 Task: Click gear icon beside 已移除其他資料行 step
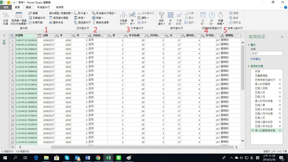coord(280,80)
